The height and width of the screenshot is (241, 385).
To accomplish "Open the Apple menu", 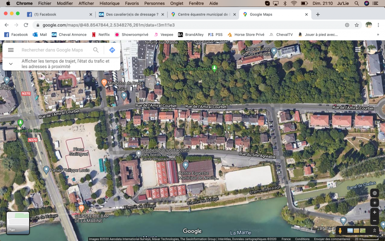I will [x=8, y=3].
